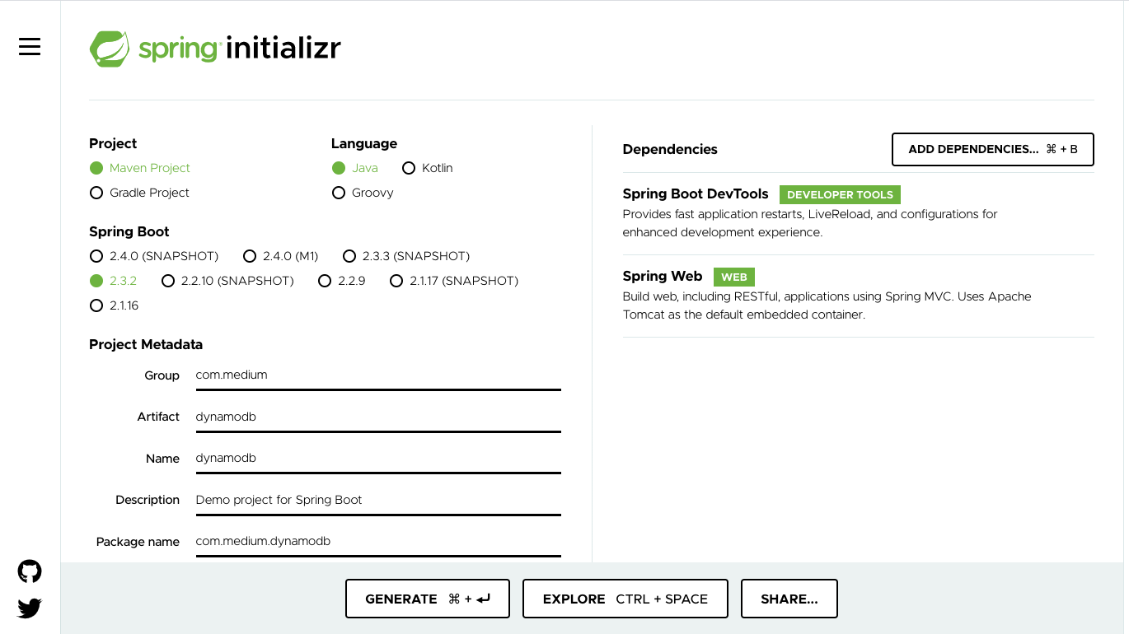Click the Share button
This screenshot has height=634, width=1129.
789,599
